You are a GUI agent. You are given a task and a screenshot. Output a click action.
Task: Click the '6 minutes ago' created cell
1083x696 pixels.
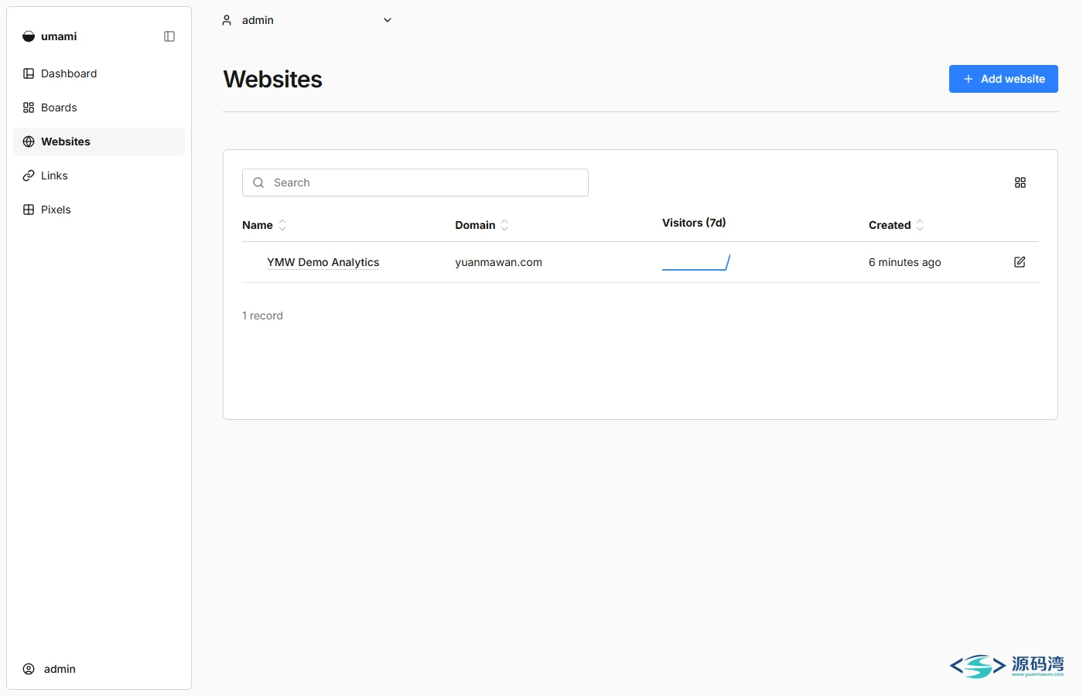pyautogui.click(x=905, y=262)
